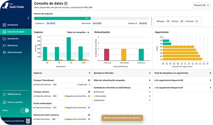Screen dimensions: 213x125
Task: Click the tall SE bar in Captura chart
Action: [69, 49]
